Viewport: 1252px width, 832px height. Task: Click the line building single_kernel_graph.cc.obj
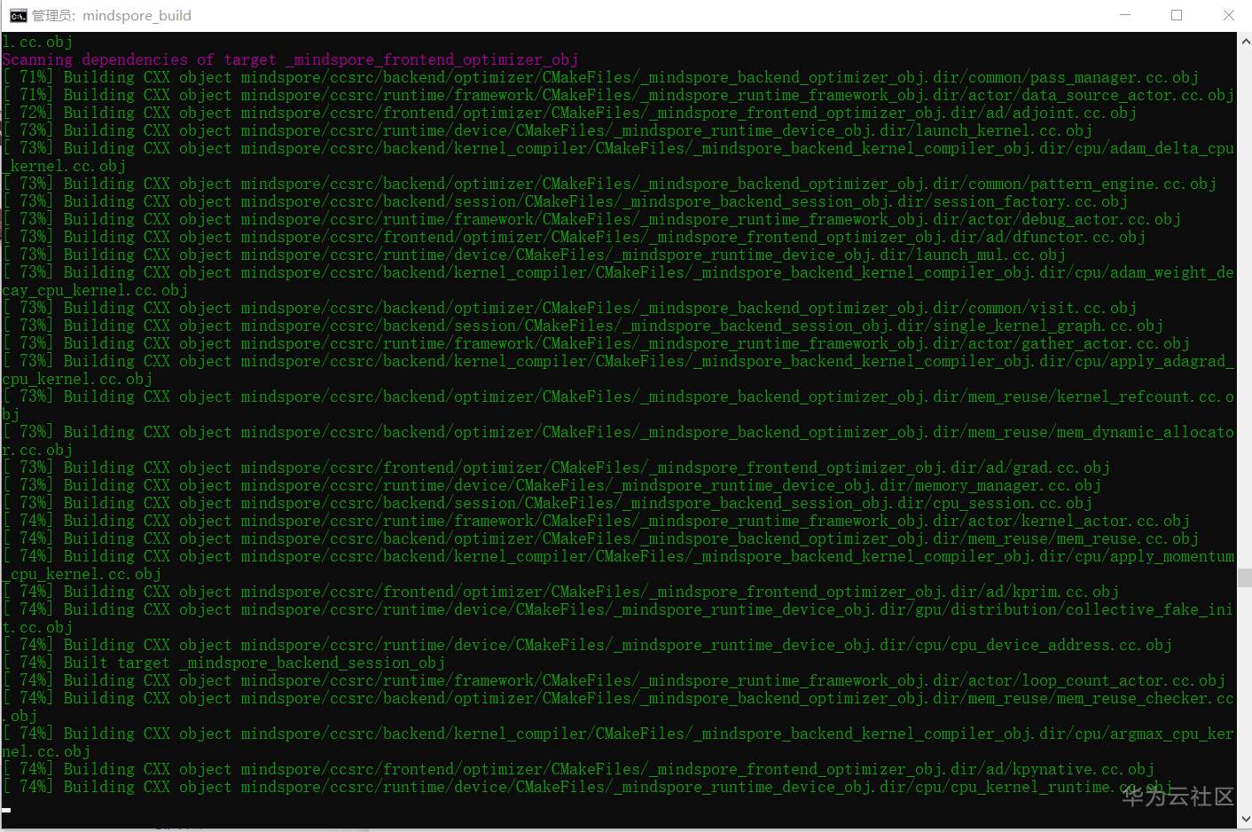[583, 326]
